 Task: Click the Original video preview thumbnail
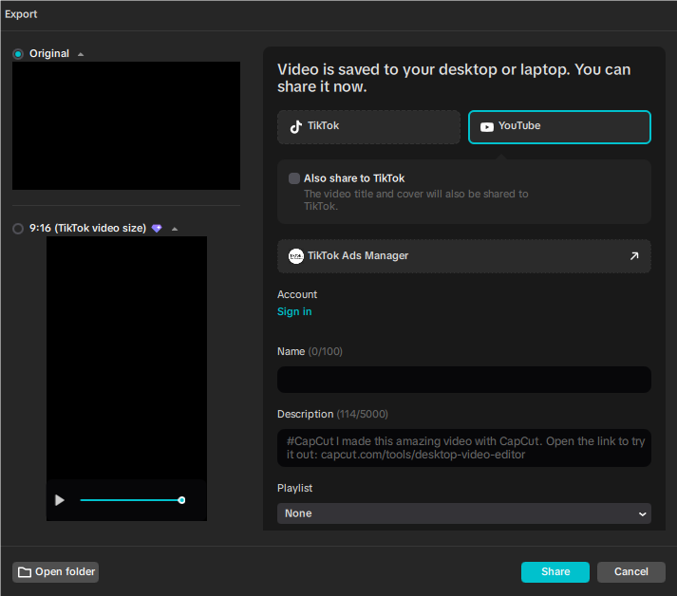pyautogui.click(x=126, y=125)
